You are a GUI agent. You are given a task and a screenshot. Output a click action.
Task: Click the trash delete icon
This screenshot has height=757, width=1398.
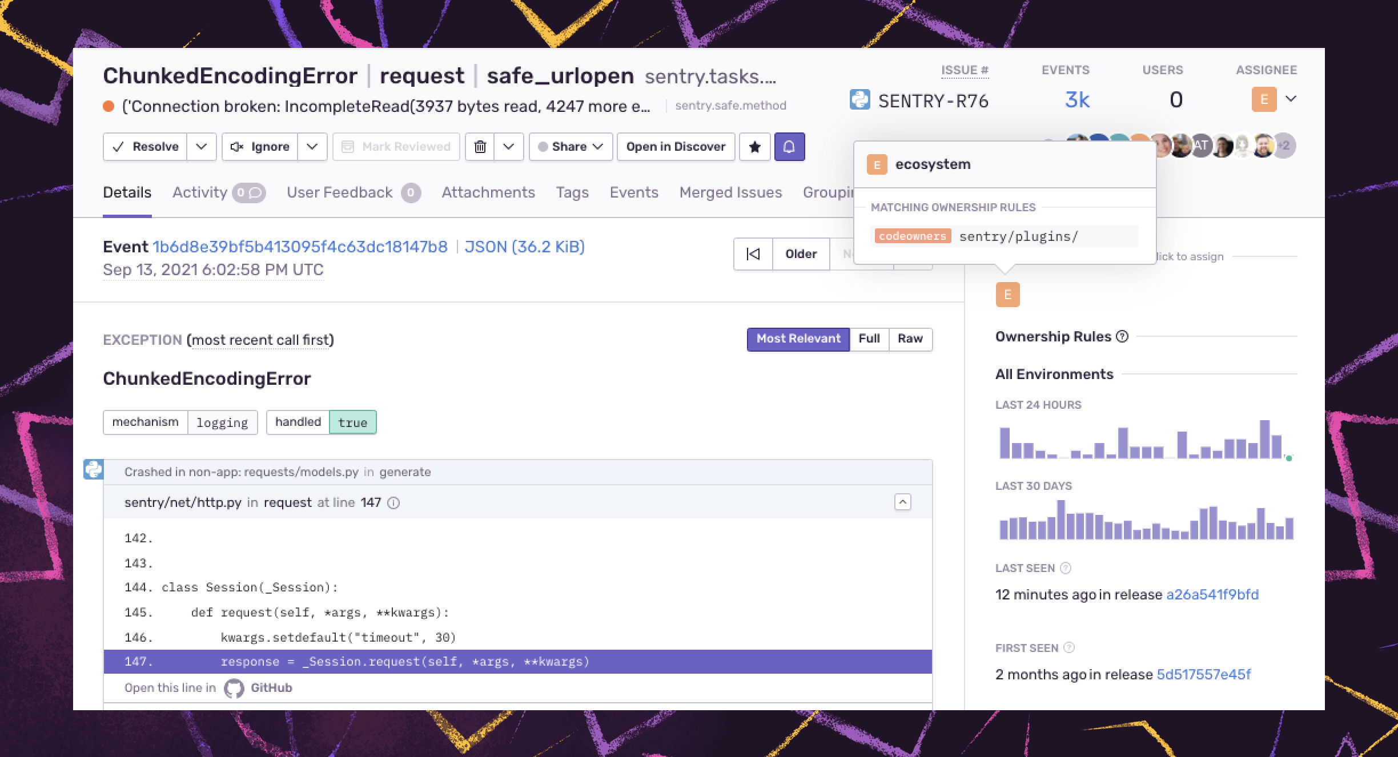[480, 147]
